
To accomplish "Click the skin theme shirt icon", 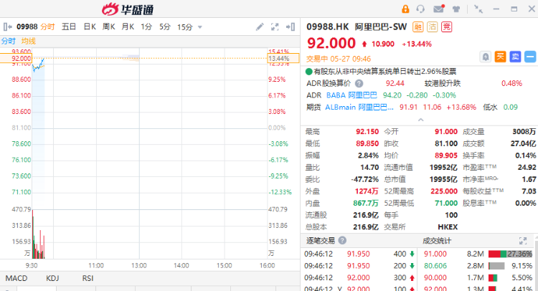I will (x=456, y=9).
